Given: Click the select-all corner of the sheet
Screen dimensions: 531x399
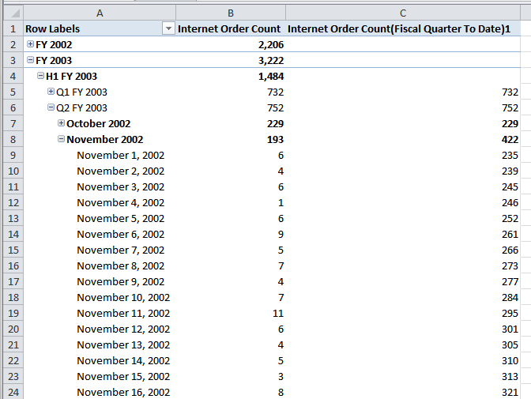Looking at the screenshot, I should [11, 13].
